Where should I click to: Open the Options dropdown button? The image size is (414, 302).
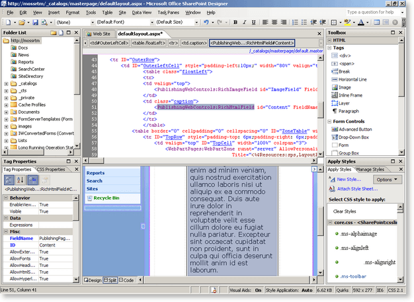pos(387,180)
